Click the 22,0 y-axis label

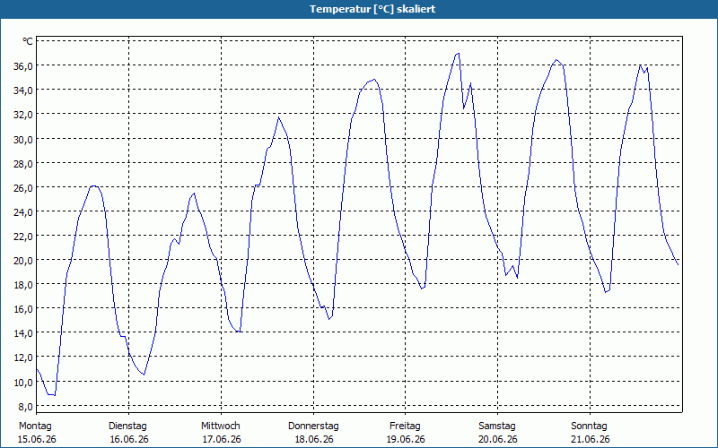click(x=23, y=236)
